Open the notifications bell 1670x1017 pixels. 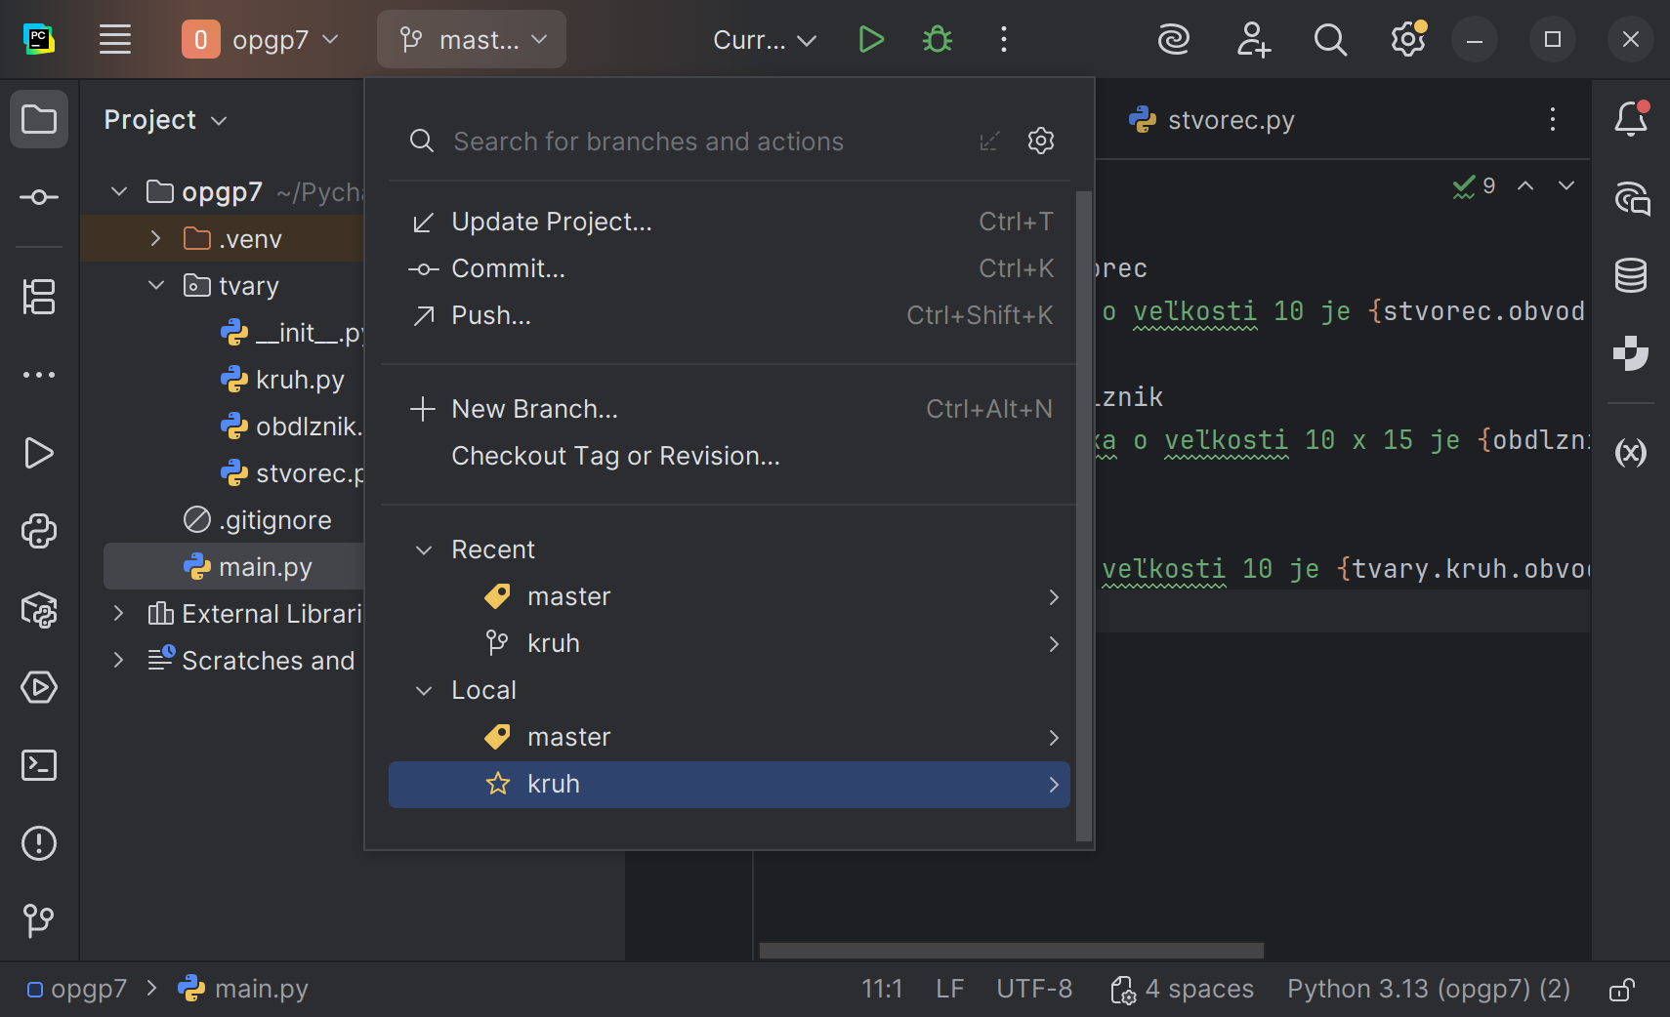point(1631,120)
